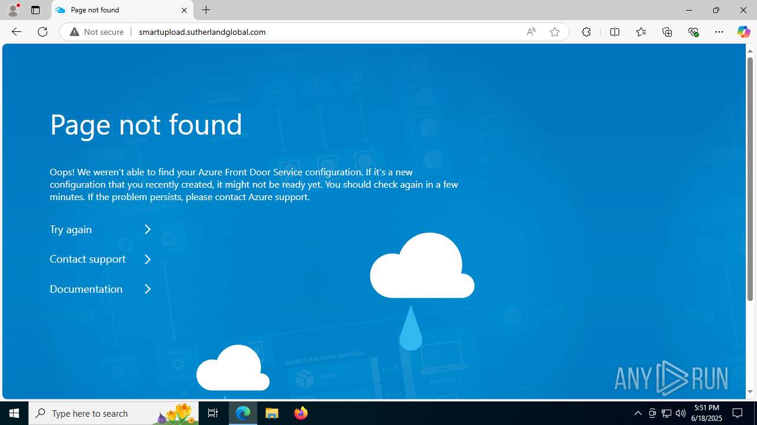Click the Contact support link

click(x=88, y=259)
